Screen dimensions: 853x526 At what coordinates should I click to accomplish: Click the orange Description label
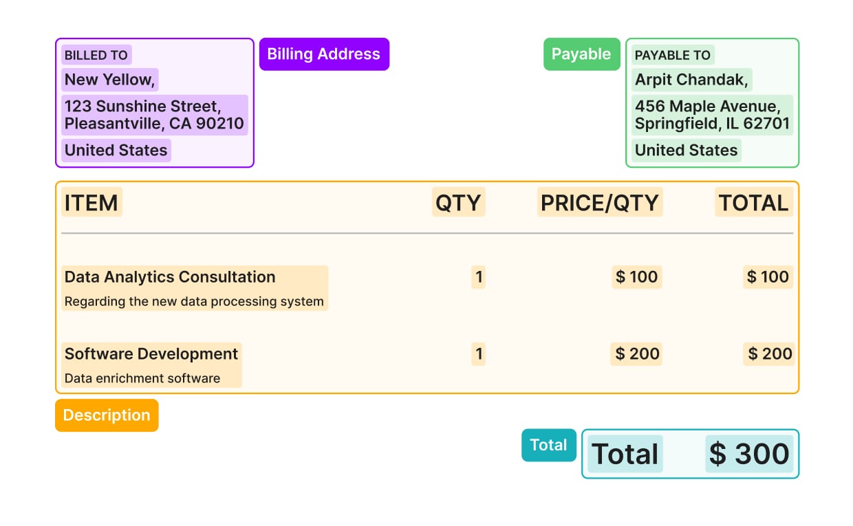click(x=107, y=415)
